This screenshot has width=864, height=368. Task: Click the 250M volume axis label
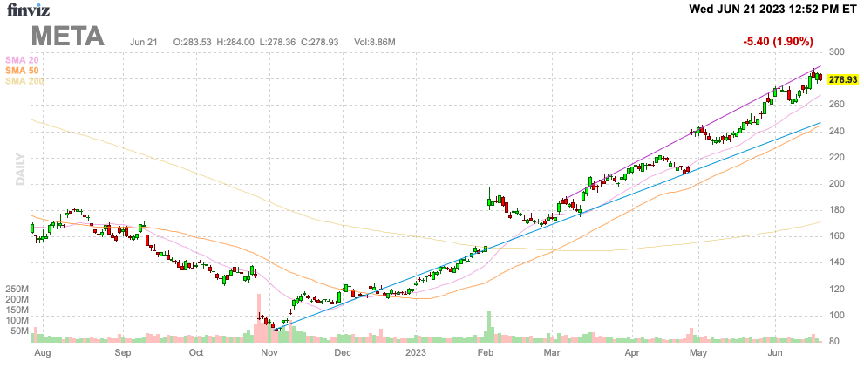coord(17,289)
